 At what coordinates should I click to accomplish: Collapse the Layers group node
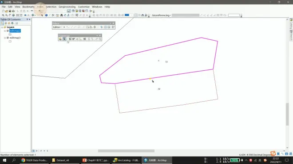[2, 27]
